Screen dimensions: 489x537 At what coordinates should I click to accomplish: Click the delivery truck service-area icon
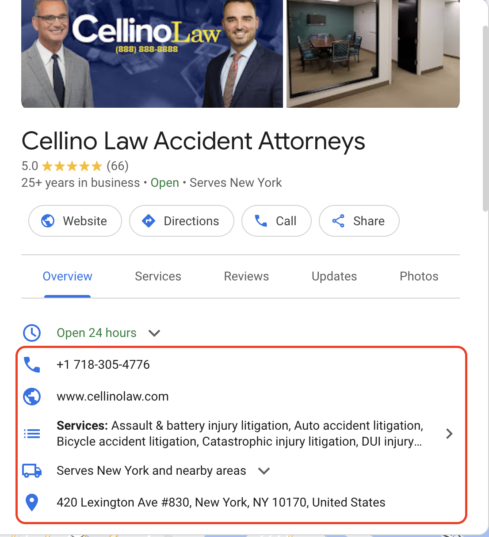32,471
